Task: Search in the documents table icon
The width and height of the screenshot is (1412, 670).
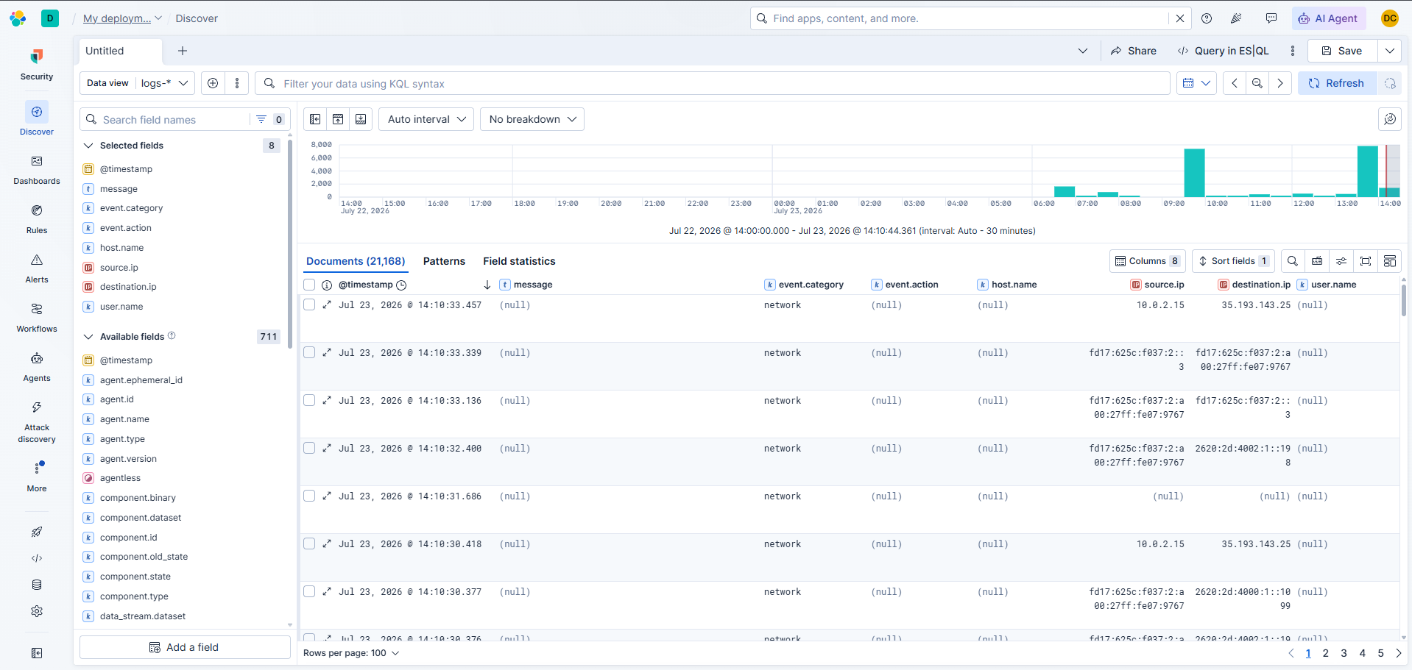Action: (x=1292, y=261)
